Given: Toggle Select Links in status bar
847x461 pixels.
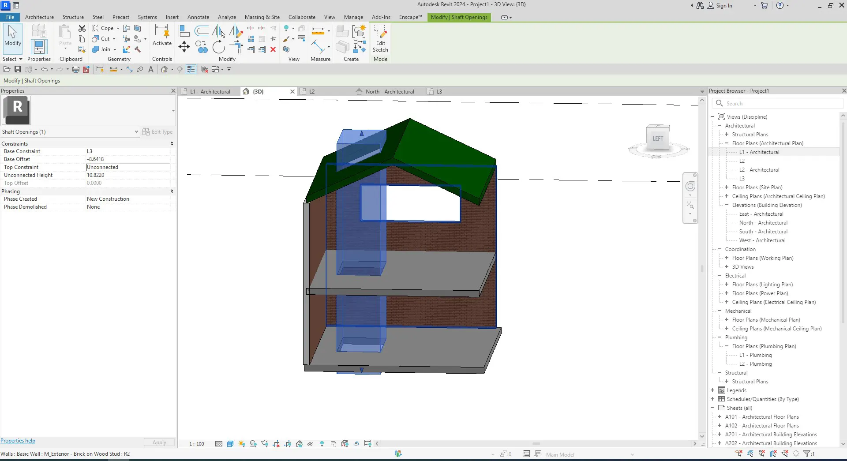Looking at the screenshot, I should [739, 454].
